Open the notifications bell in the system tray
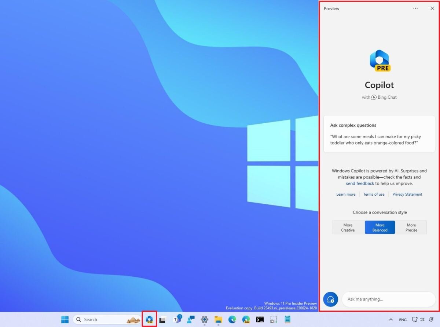This screenshot has height=327, width=440. [432, 319]
